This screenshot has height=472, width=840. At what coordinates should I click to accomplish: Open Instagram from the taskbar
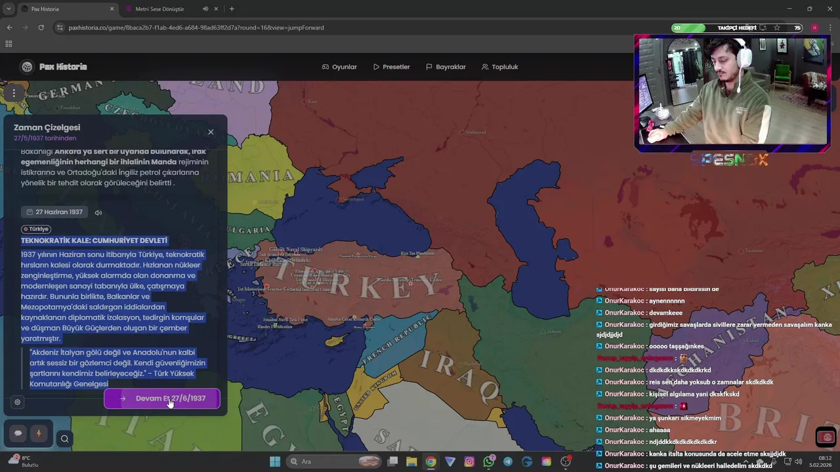pyautogui.click(x=469, y=462)
